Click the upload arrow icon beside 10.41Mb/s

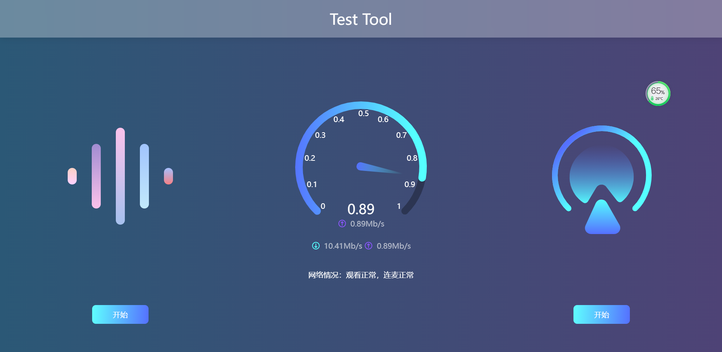tap(369, 246)
